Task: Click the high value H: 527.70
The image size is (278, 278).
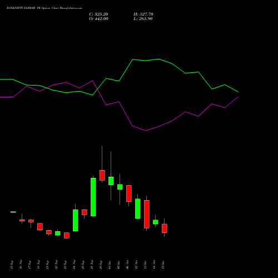Action: (x=143, y=14)
